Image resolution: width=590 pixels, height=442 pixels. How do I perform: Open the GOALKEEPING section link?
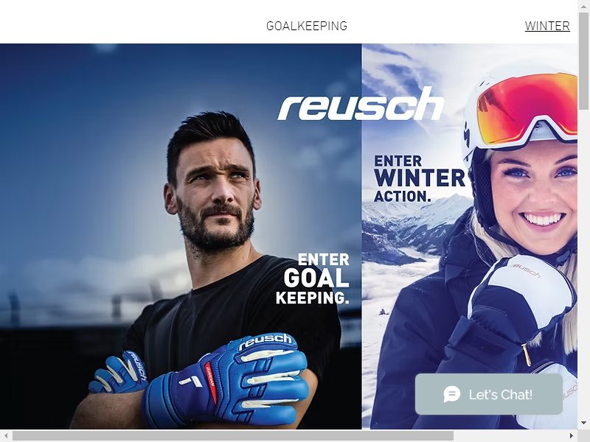pyautogui.click(x=307, y=26)
